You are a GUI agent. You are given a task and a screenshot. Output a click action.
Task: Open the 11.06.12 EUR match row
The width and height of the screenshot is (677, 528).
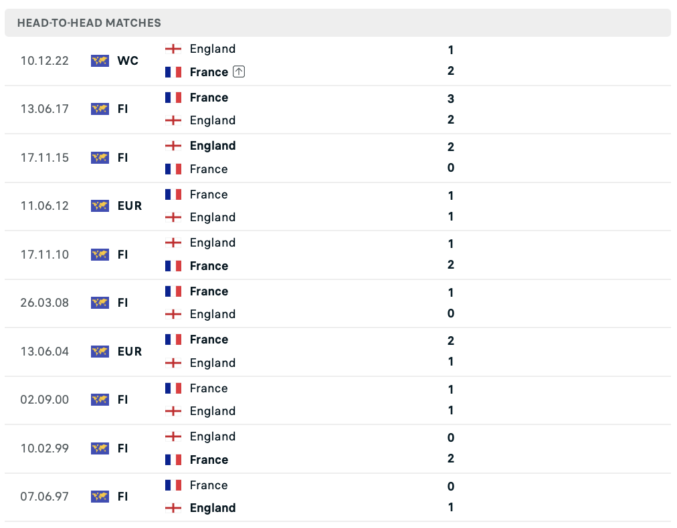click(x=338, y=207)
